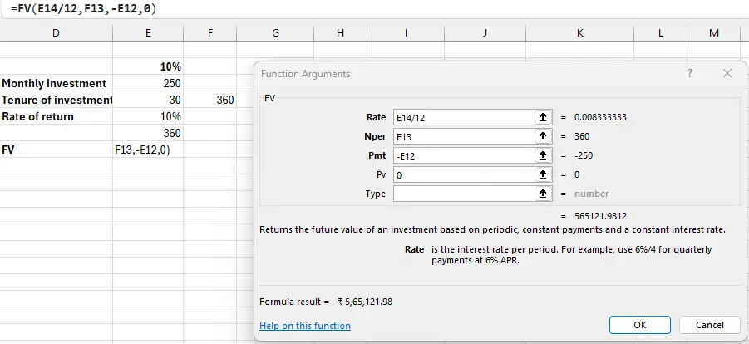
Task: Click the collapse dialog icon beside Nper field
Action: click(542, 136)
